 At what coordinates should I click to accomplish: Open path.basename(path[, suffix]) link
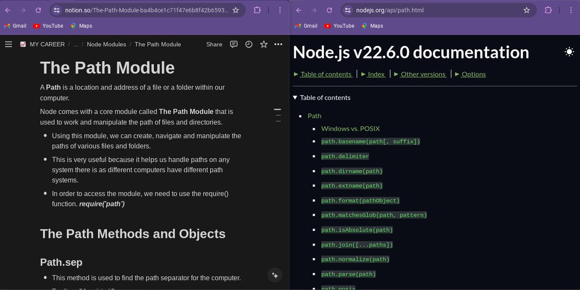[x=371, y=141]
